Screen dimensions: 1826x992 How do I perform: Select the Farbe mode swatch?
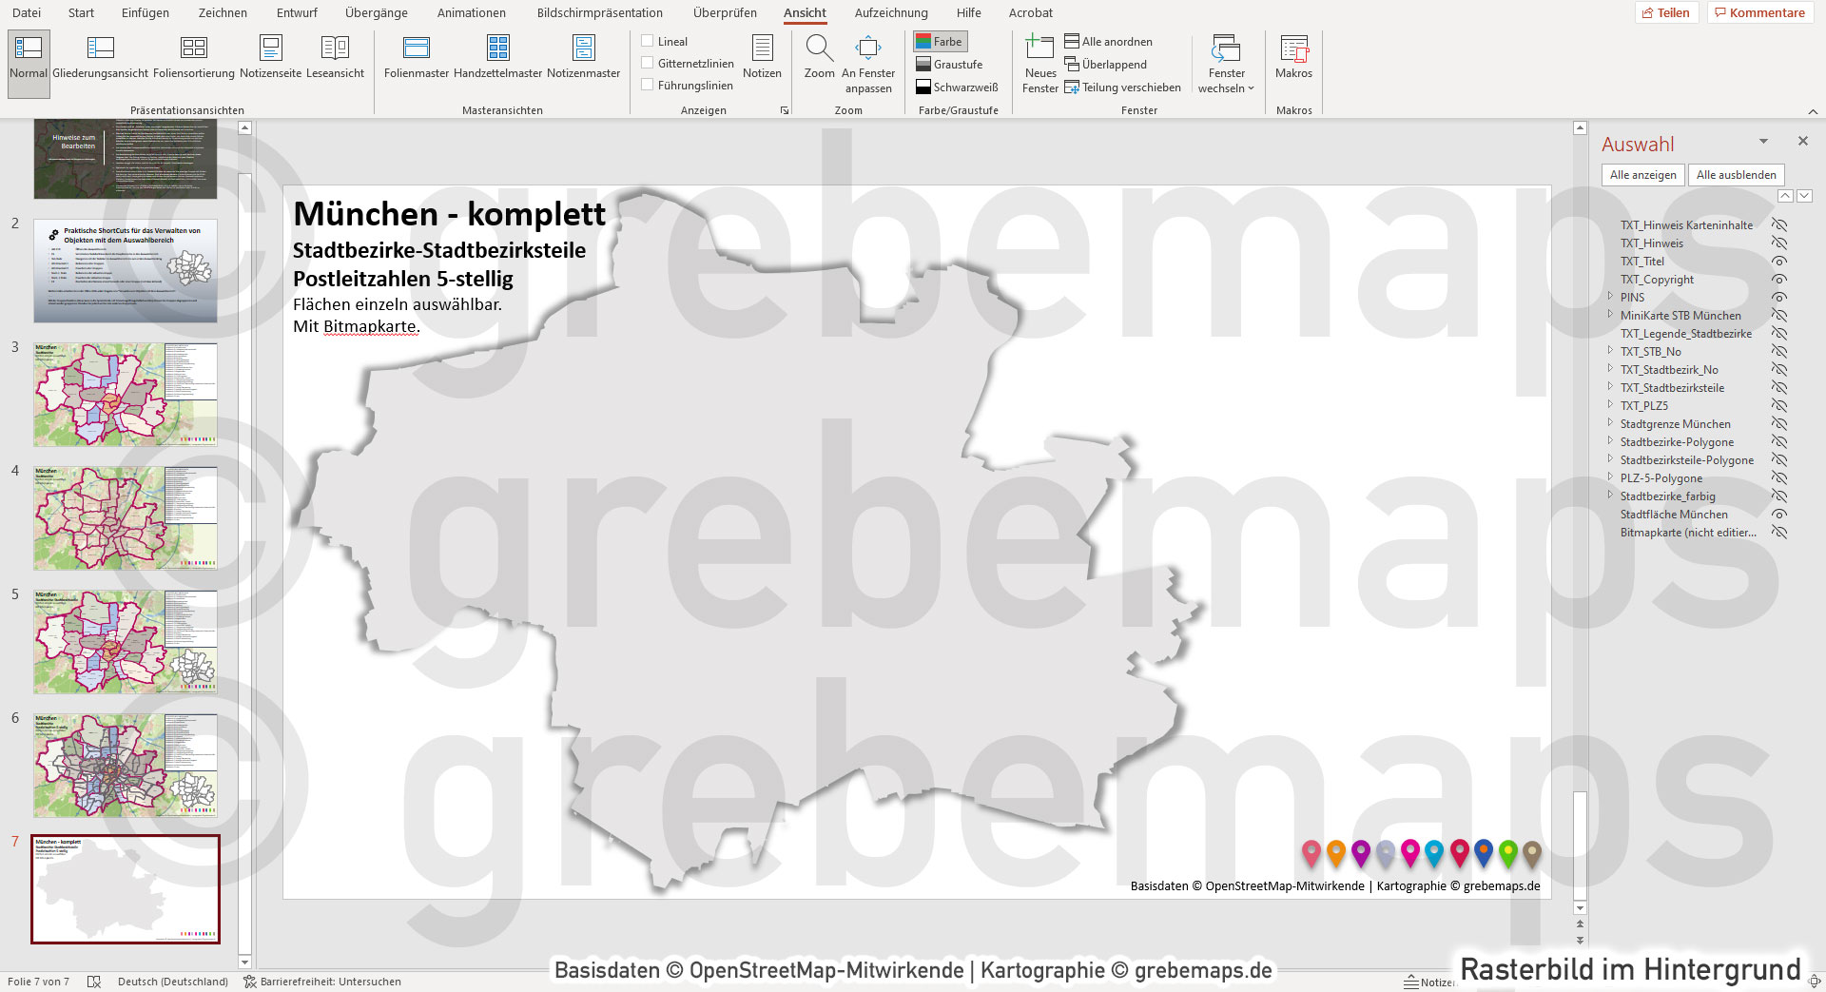pyautogui.click(x=941, y=41)
